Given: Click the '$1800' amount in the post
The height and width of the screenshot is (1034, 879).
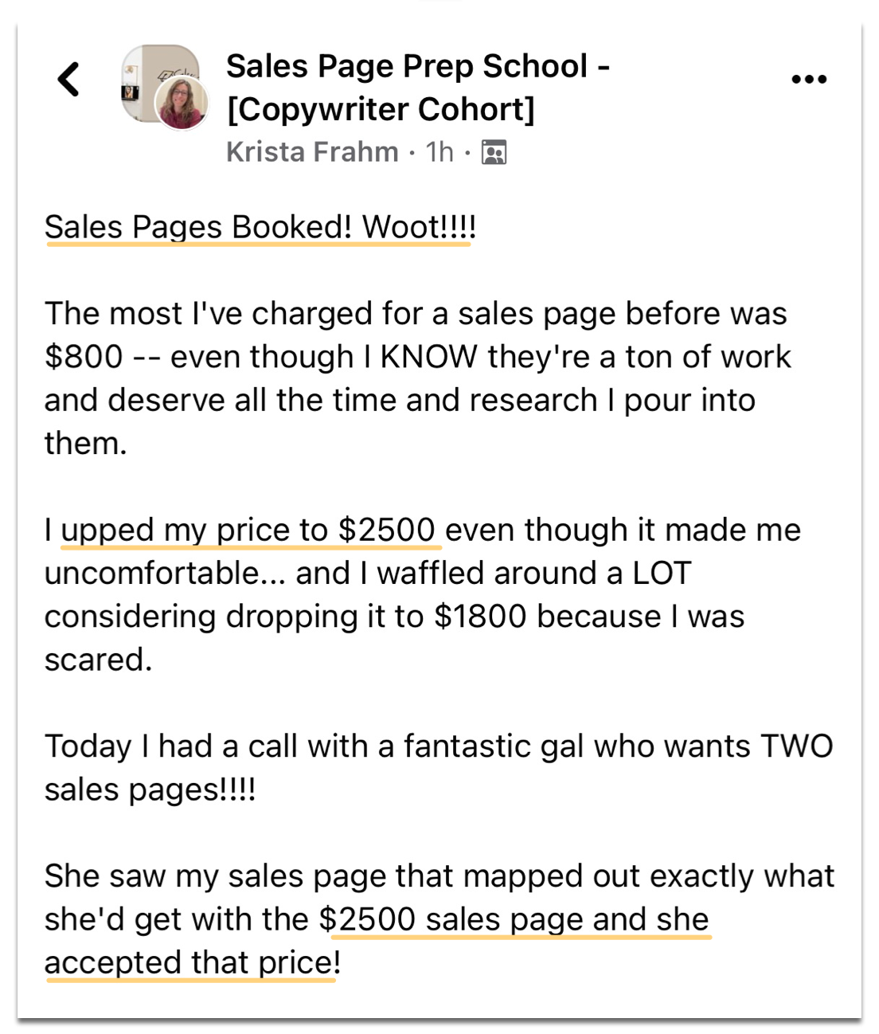Looking at the screenshot, I should pos(480,617).
